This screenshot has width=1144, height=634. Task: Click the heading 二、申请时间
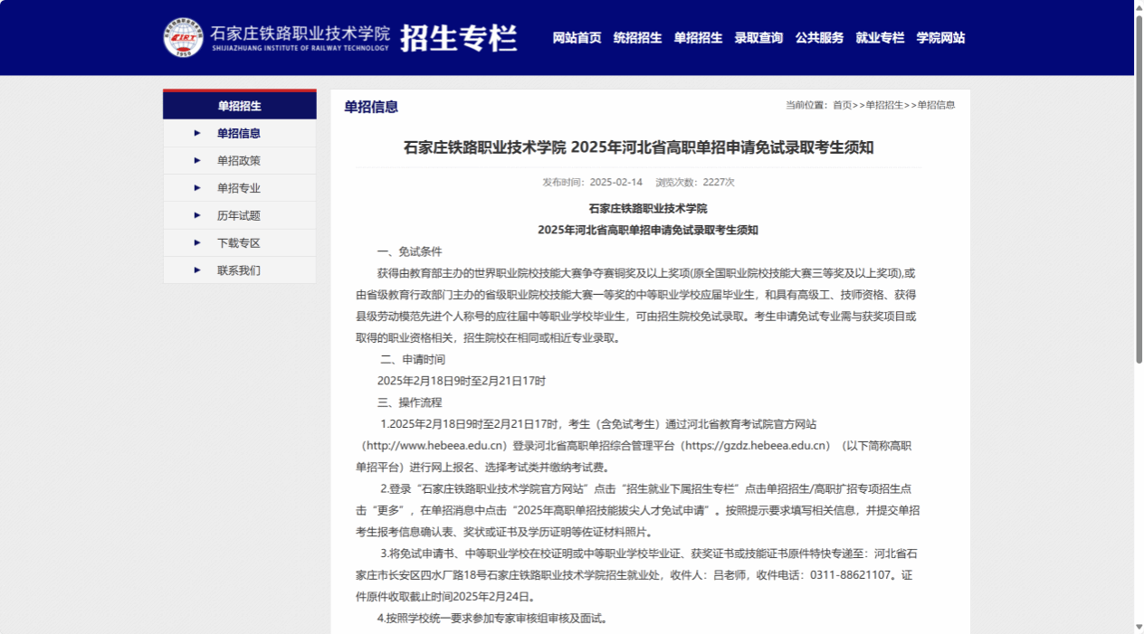(x=413, y=359)
